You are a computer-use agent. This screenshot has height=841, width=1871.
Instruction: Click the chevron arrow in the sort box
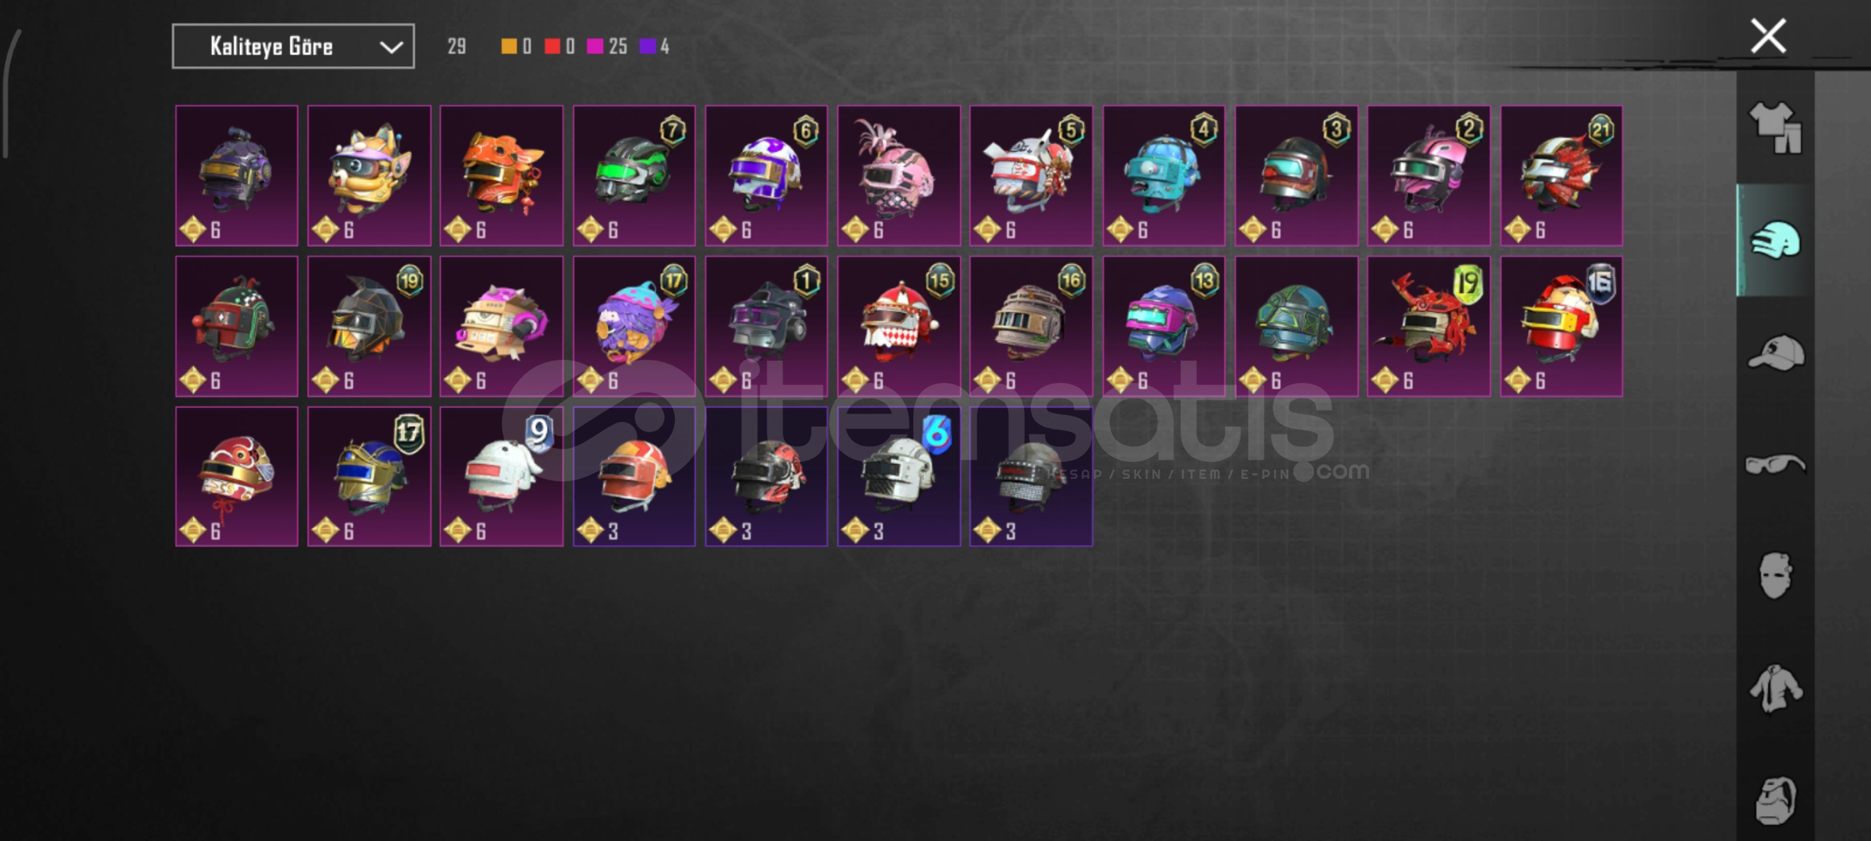pos(391,48)
